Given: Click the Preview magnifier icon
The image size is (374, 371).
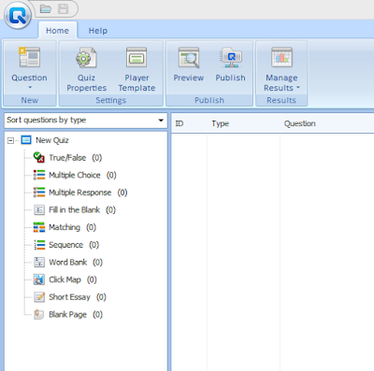Looking at the screenshot, I should pos(189,57).
